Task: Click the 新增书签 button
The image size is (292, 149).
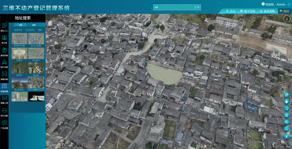Action: pos(18,30)
